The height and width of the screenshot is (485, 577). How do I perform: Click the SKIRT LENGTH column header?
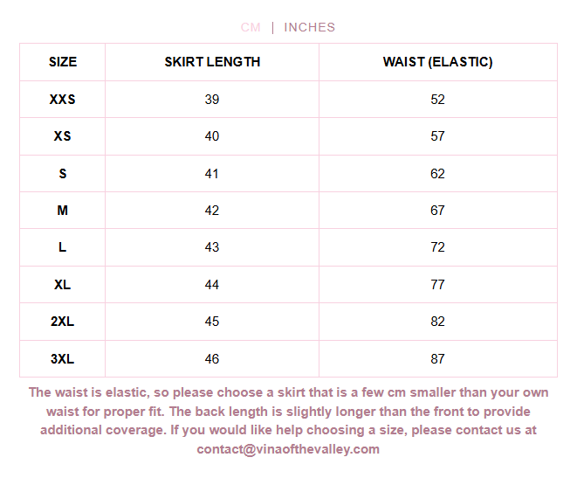tap(212, 62)
